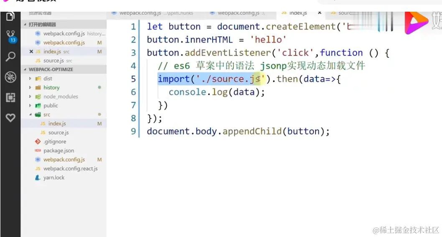442x237 pixels.
Task: Open Source Control with 13 changes badge
Action: (11, 36)
